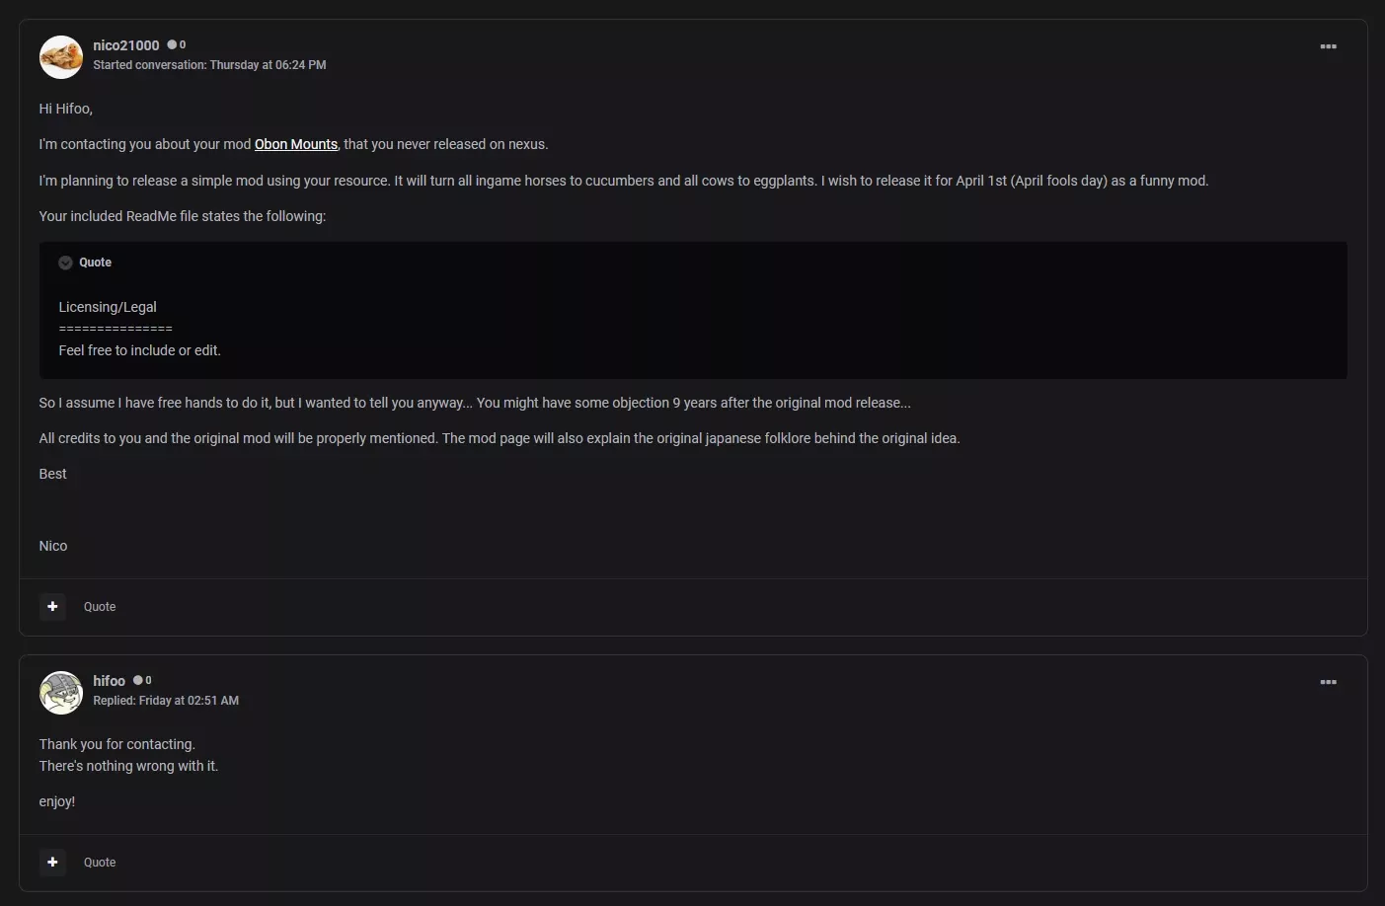Visit nico21000's profile via username

point(125,45)
